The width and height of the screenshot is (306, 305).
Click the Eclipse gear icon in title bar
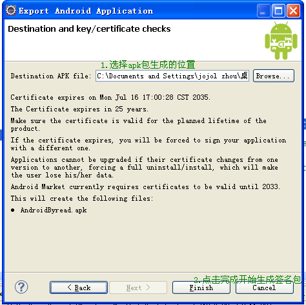[11, 10]
